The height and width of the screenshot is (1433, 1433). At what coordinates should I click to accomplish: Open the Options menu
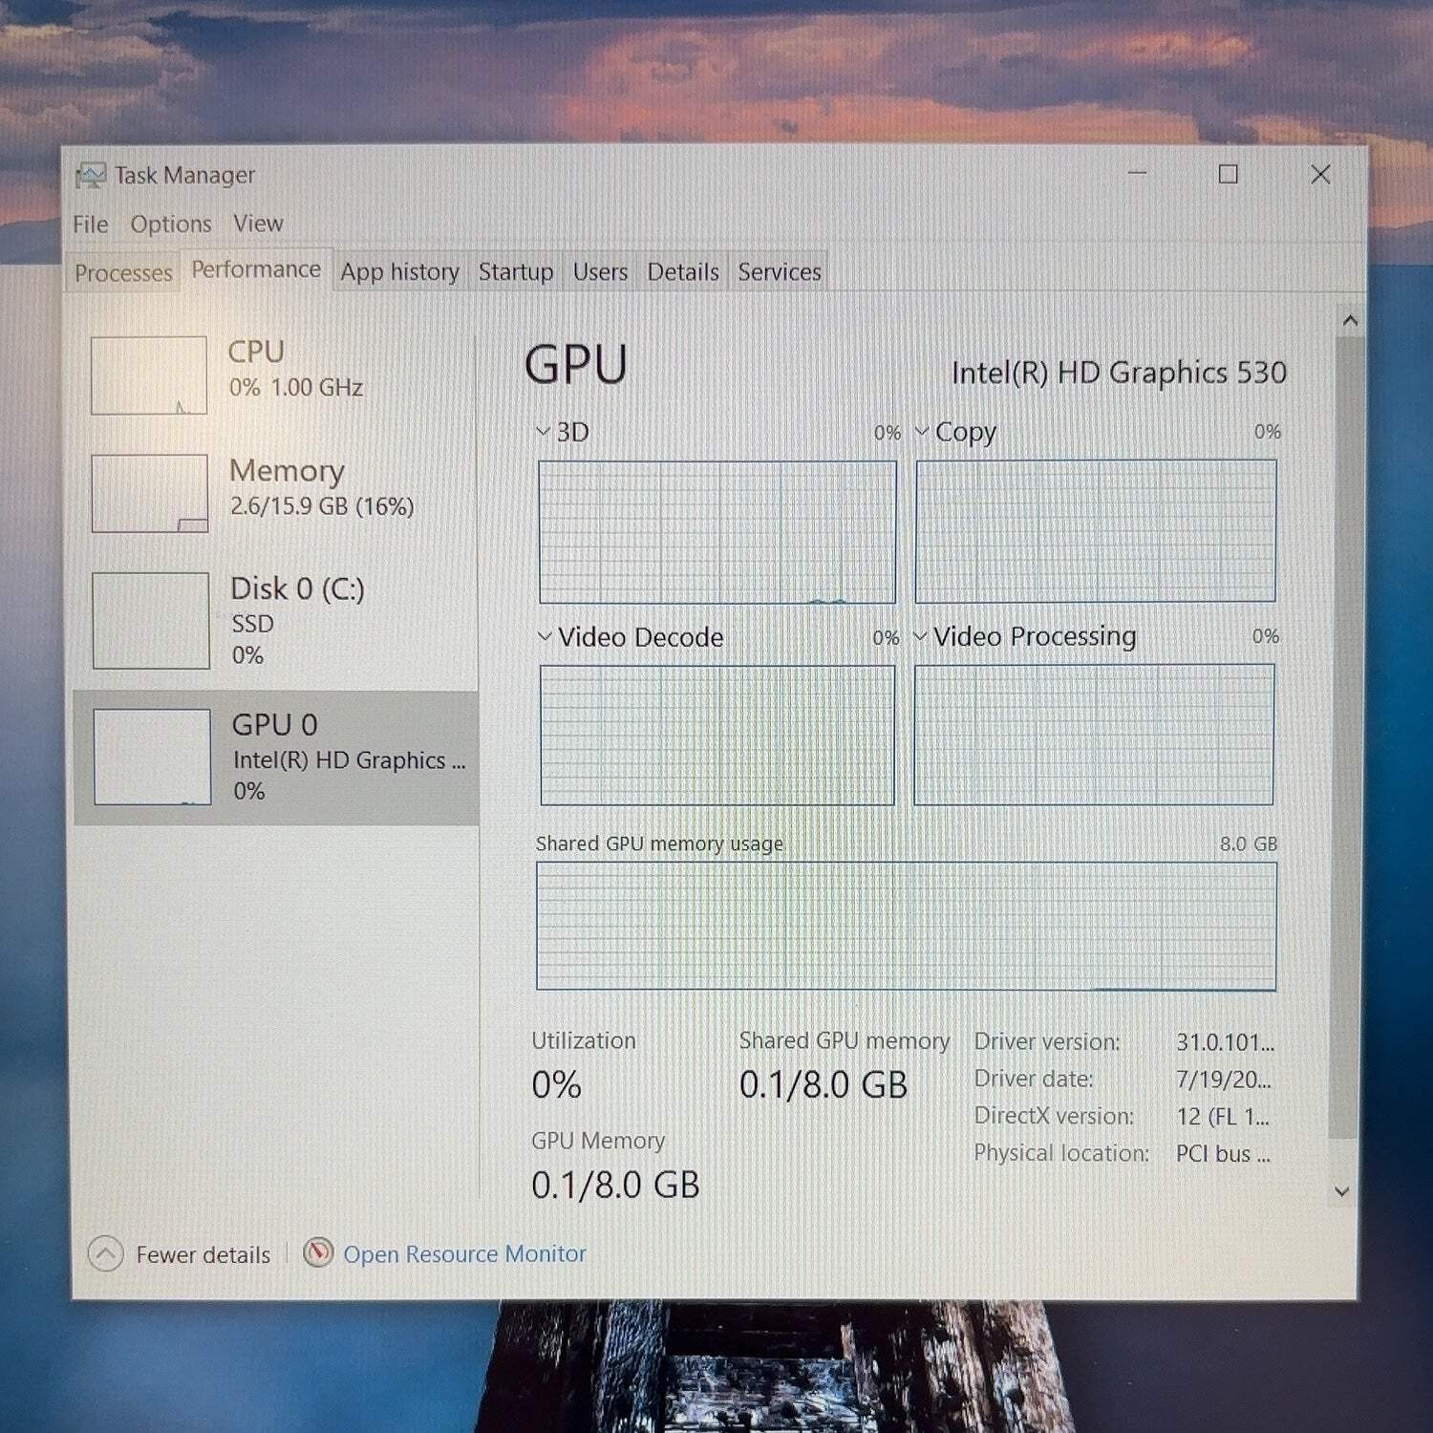tap(171, 225)
